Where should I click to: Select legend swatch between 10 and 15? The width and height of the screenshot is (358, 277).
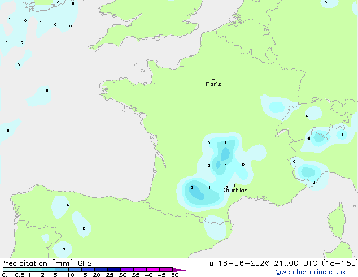[75, 270]
